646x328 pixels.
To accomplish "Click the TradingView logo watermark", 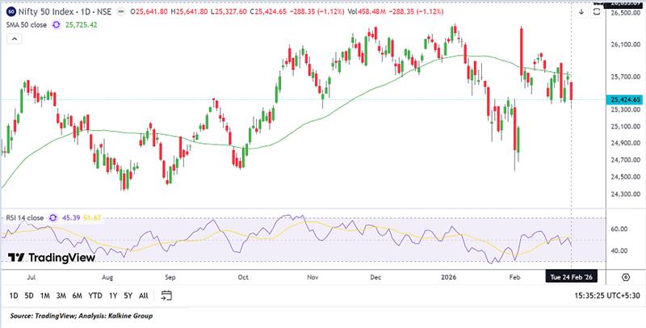I will pyautogui.click(x=51, y=258).
